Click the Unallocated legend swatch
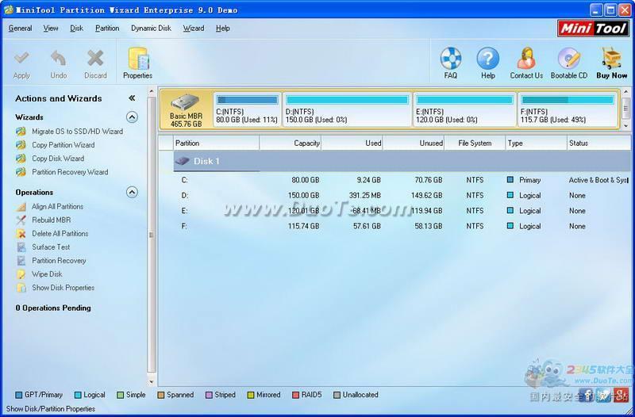635x417 pixels. tap(337, 395)
